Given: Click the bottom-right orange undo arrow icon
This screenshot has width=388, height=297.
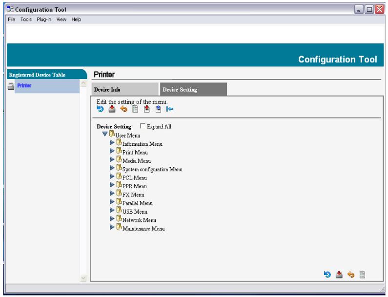Looking at the screenshot, I should 350,275.
